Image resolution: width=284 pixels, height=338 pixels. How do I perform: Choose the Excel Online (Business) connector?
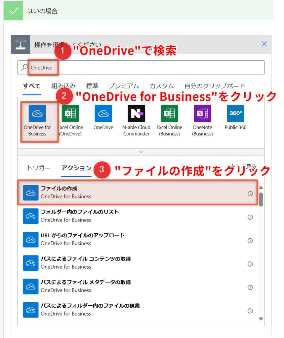[169, 114]
